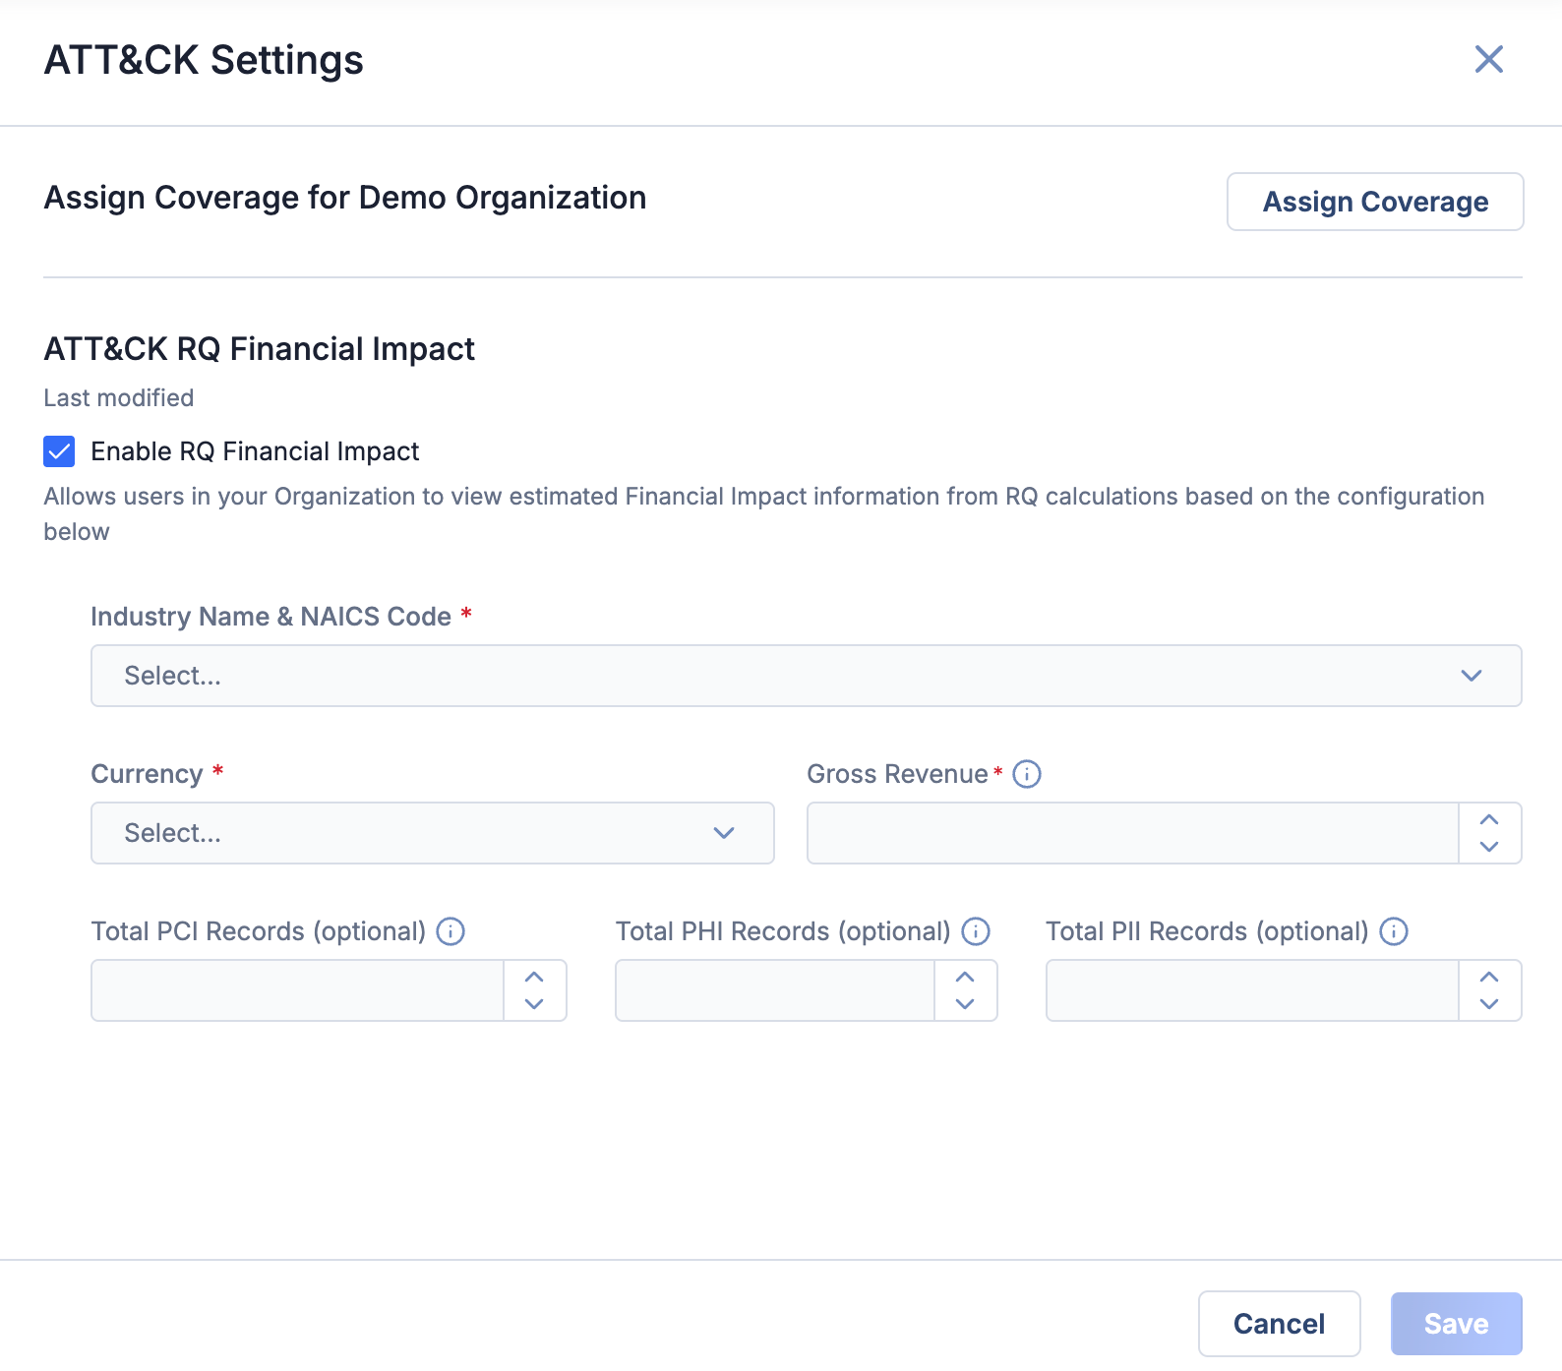Focus the Total PHI Records field
The image size is (1562, 1371).
pos(774,990)
